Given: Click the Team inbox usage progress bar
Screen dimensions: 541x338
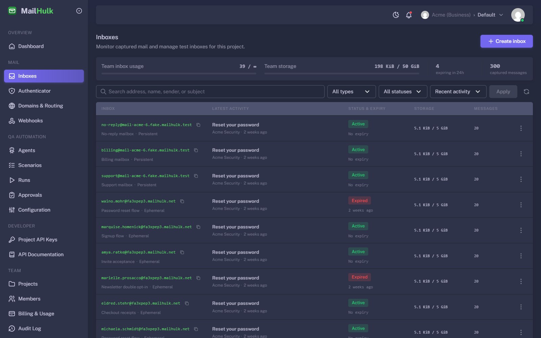Looking at the screenshot, I should pyautogui.click(x=179, y=73).
